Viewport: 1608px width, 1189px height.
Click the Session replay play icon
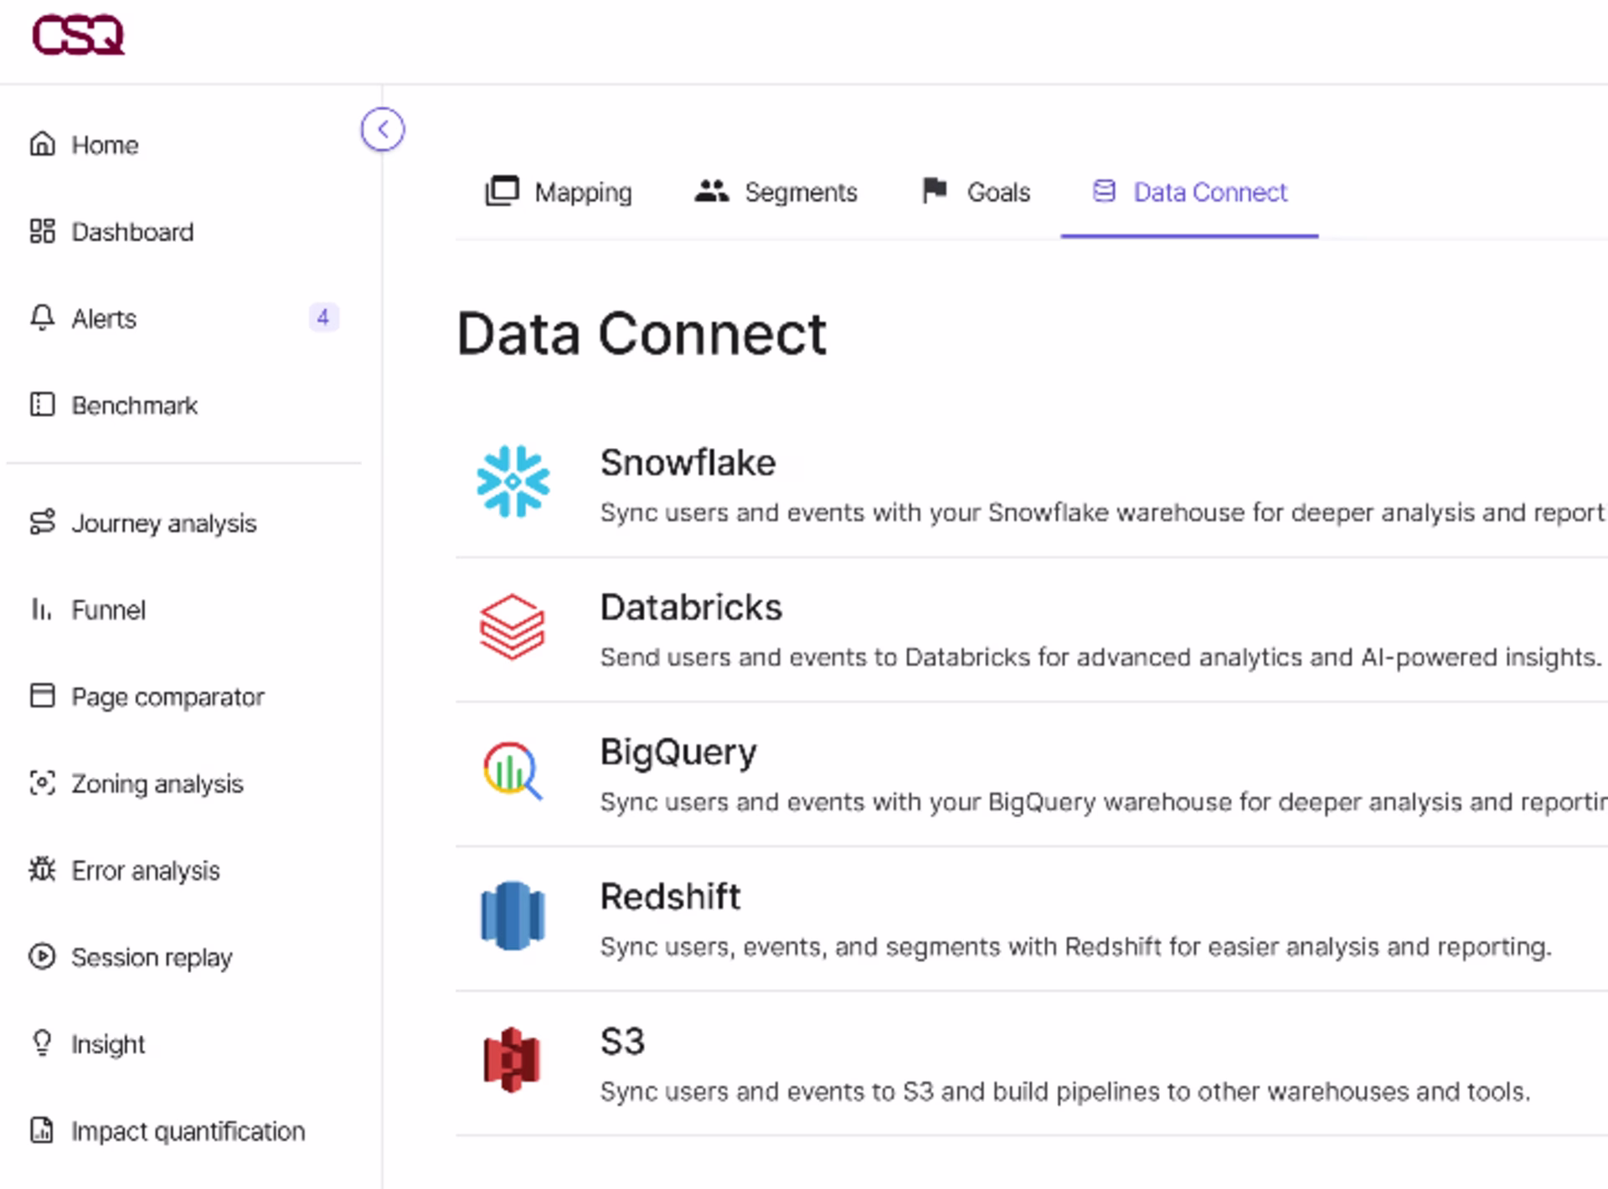(42, 956)
